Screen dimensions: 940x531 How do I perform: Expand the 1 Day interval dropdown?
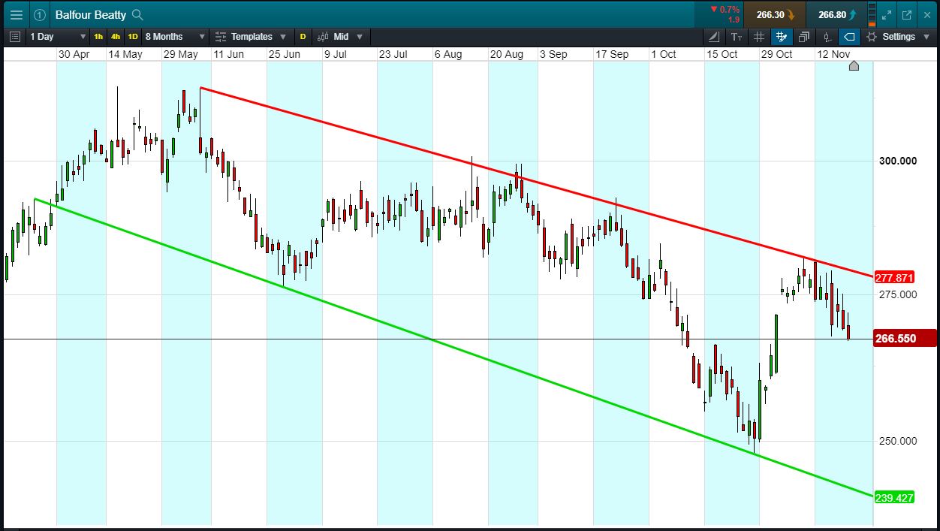(x=58, y=36)
